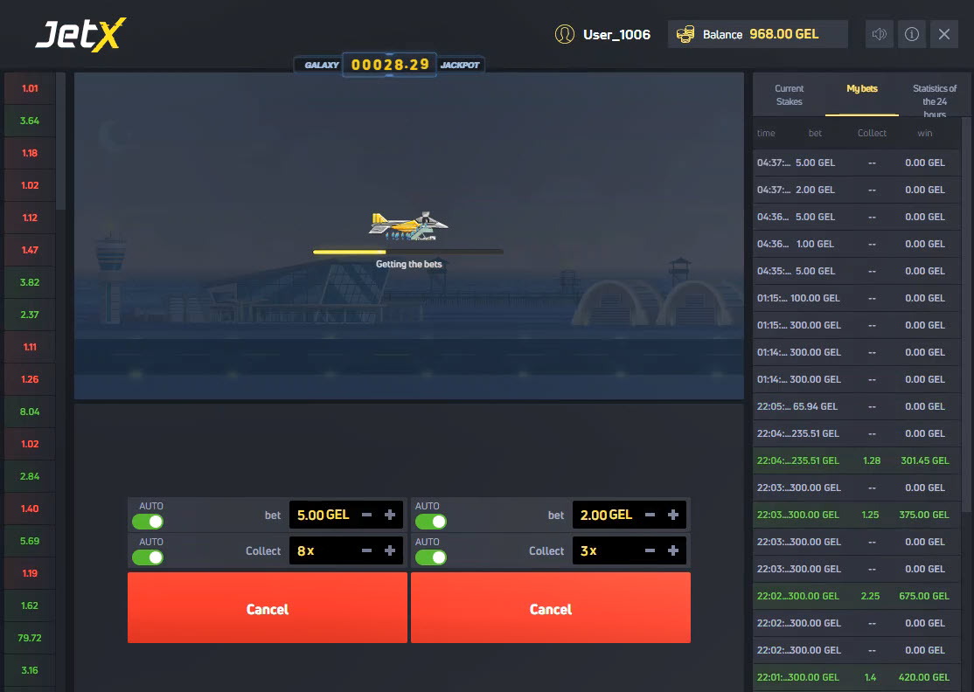Click the Galaxy Jackpot counter

click(391, 65)
